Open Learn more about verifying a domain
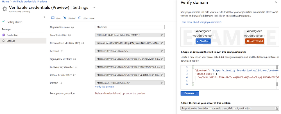This screenshot has width=281, height=114. [201, 22]
